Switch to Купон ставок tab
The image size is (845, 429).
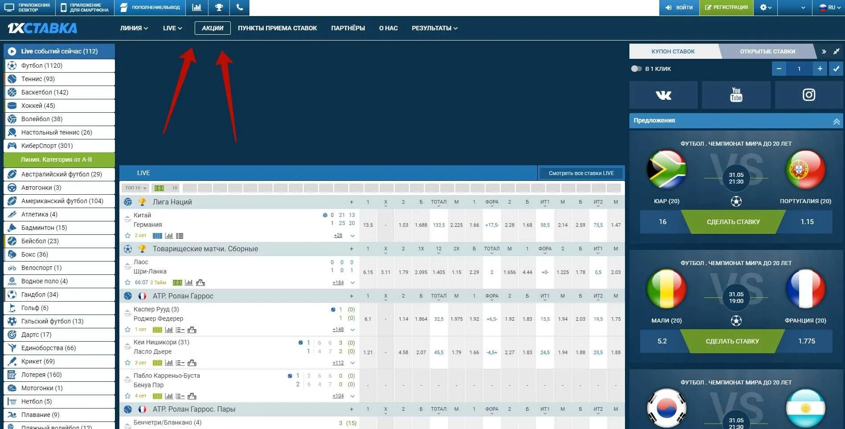coord(673,51)
